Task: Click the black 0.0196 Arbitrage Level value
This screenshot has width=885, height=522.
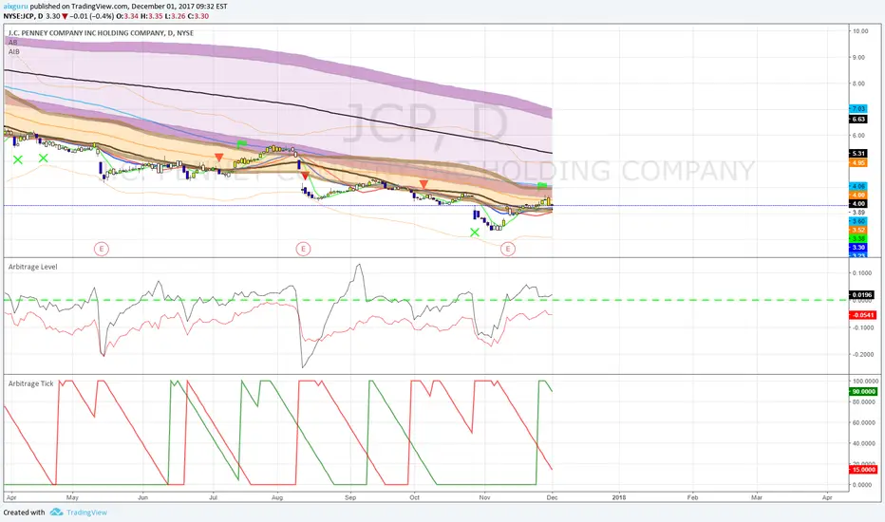Action: click(862, 295)
